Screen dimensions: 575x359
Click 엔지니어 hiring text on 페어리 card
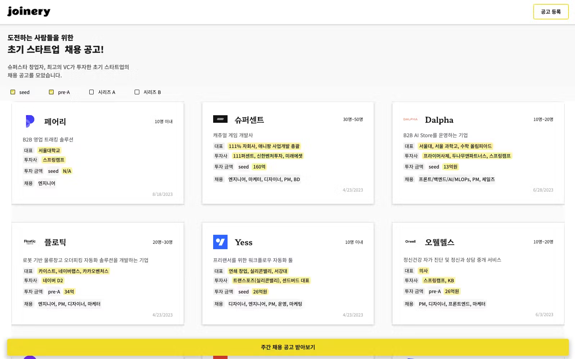pyautogui.click(x=47, y=183)
